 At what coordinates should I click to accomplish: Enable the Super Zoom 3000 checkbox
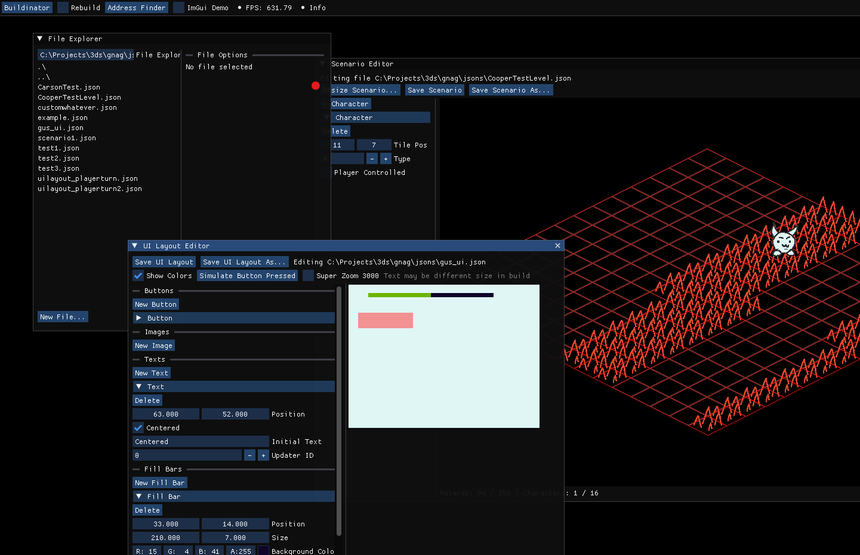tap(308, 276)
